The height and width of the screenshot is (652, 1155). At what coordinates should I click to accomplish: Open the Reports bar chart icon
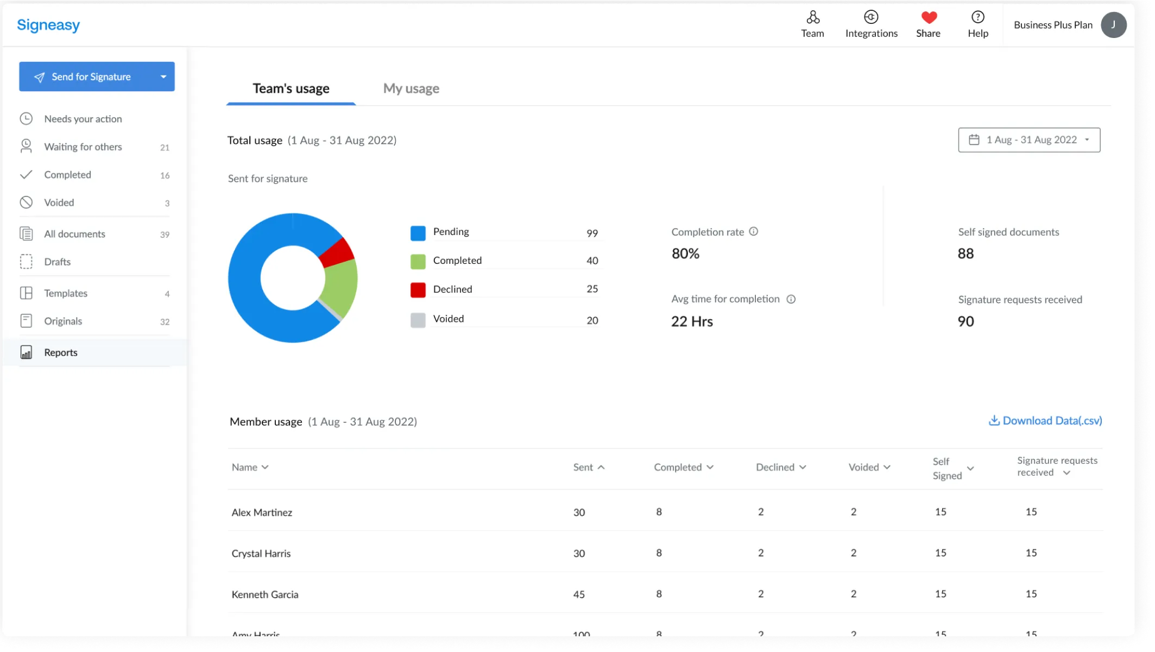click(x=26, y=352)
